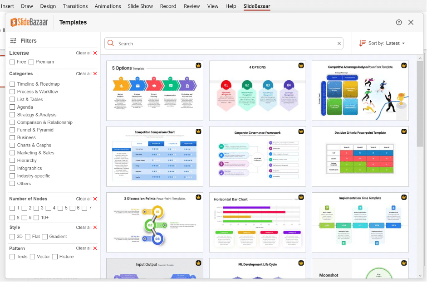This screenshot has height=282, width=427.
Task: Open the Review ribbon tab
Action: point(191,6)
